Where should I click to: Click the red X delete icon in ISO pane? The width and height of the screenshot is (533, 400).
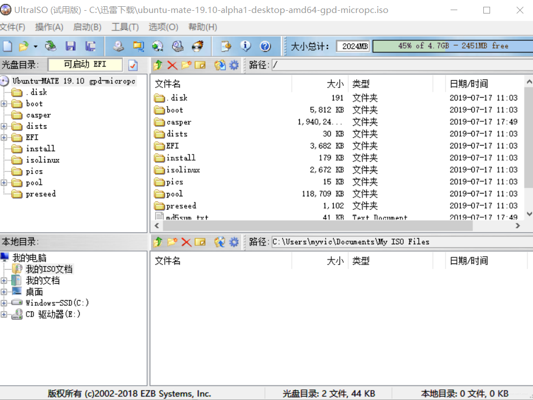(x=172, y=65)
